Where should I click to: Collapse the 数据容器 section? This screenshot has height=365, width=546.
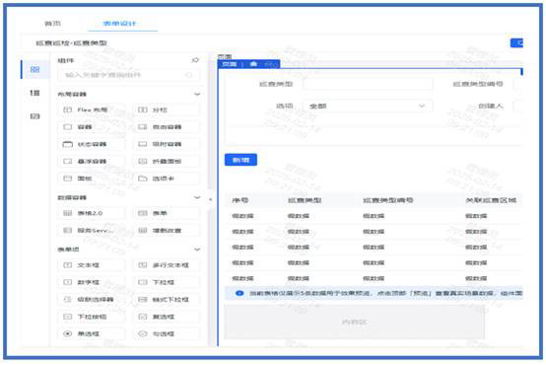coord(197,197)
